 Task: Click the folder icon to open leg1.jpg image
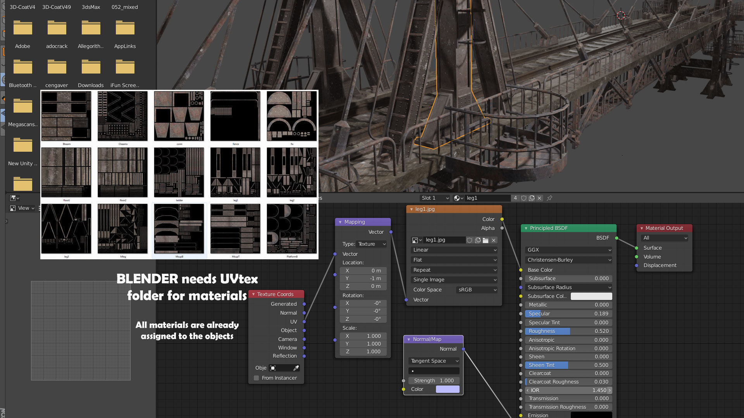click(x=486, y=240)
